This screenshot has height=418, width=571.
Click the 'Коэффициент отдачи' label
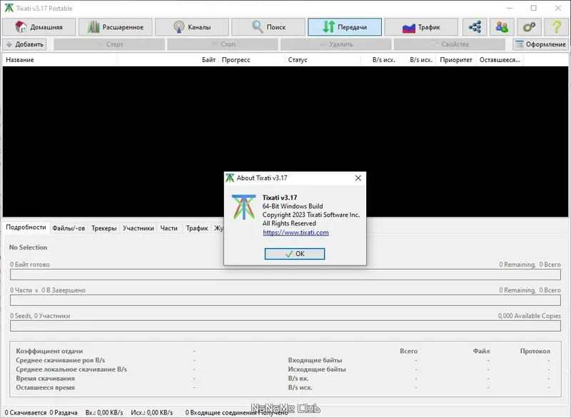point(49,351)
